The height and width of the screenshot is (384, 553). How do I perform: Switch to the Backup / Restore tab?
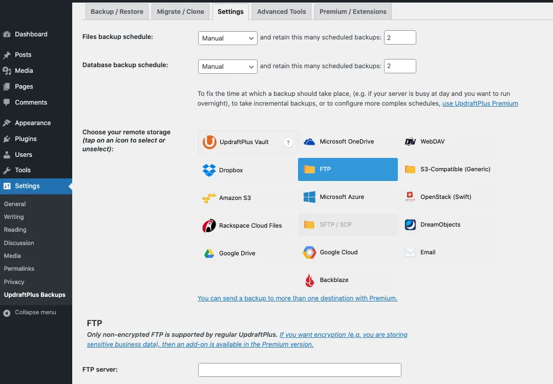point(117,12)
